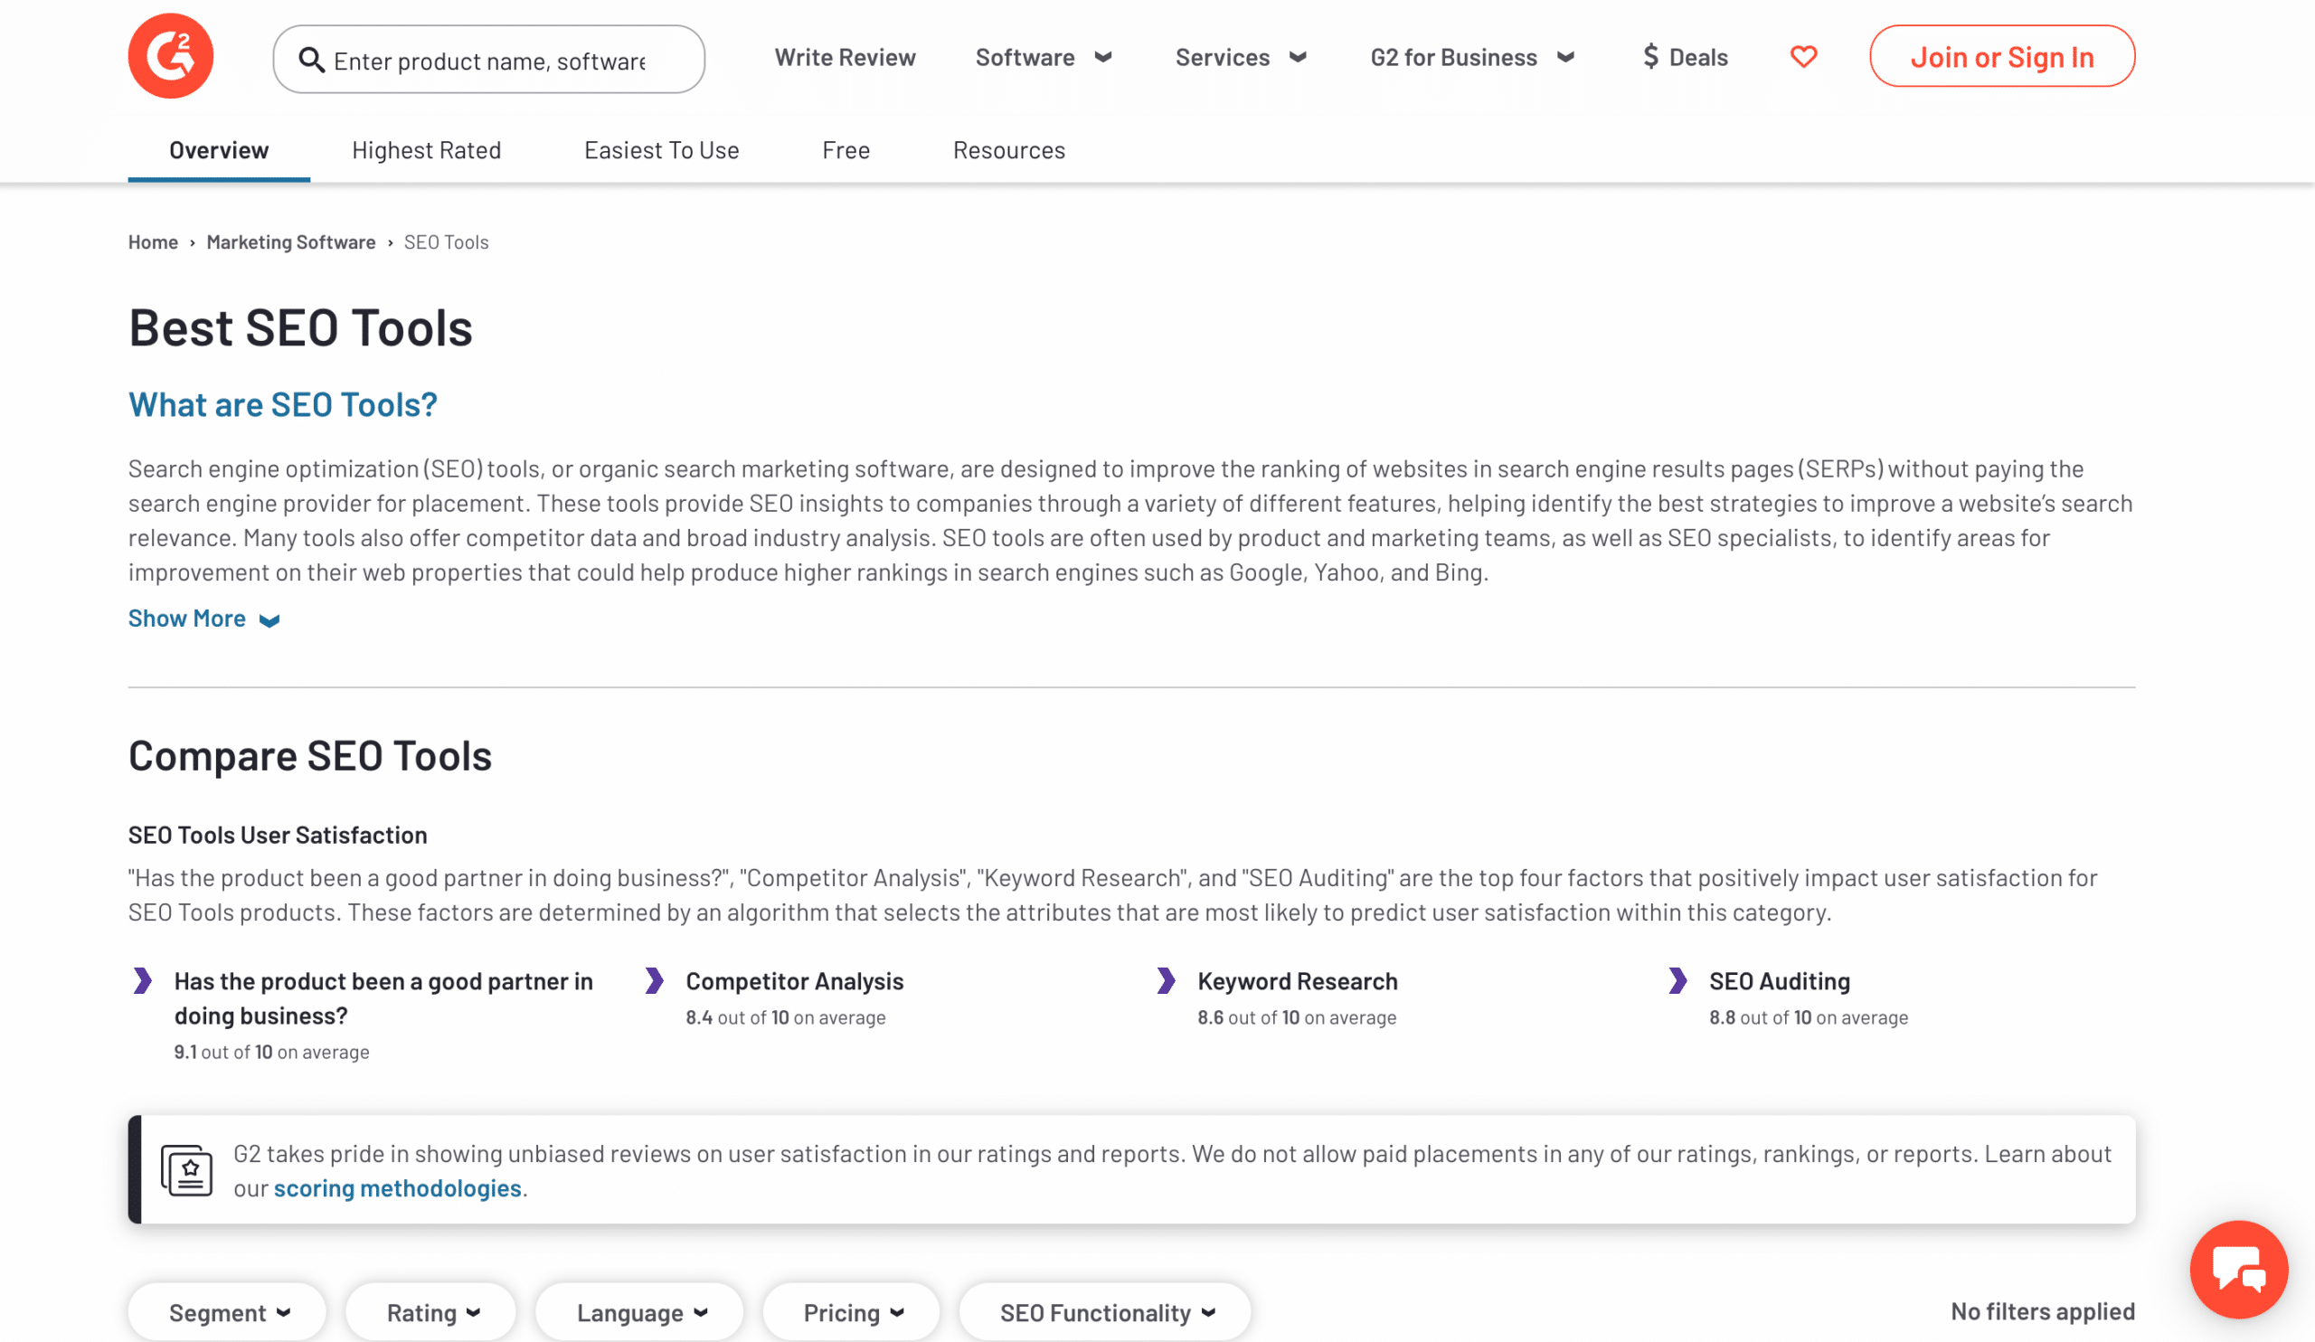The height and width of the screenshot is (1342, 2315).
Task: Go to Home breadcrumb link
Action: click(153, 241)
